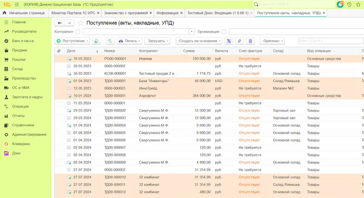364x198 pixels.
Task: Open the Оригинал dropdown
Action: coord(272,41)
